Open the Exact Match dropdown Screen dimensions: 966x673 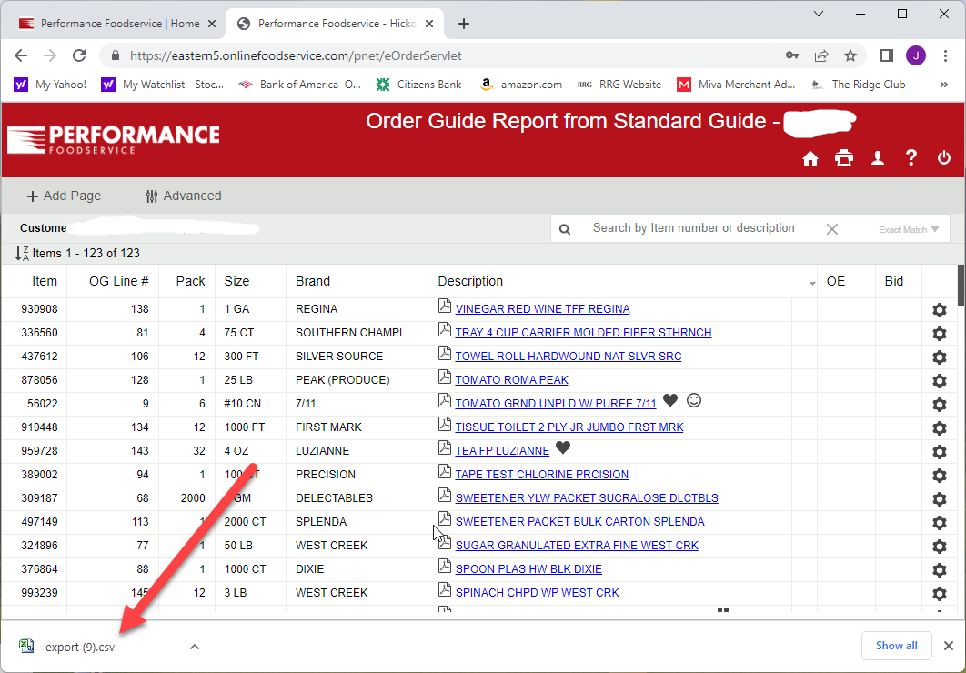point(909,229)
